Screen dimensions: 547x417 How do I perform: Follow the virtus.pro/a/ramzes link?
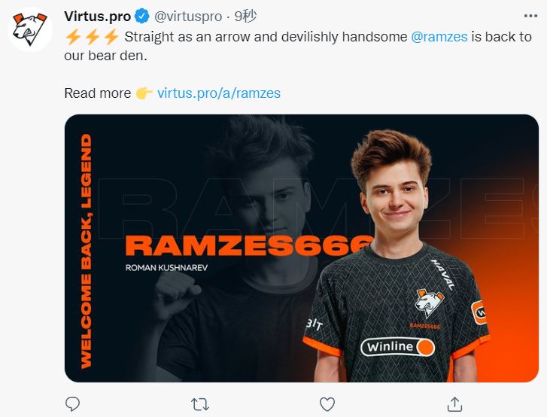(219, 93)
